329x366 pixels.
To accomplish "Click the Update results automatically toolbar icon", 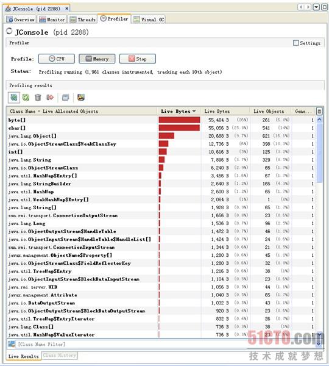I will [x=14, y=98].
